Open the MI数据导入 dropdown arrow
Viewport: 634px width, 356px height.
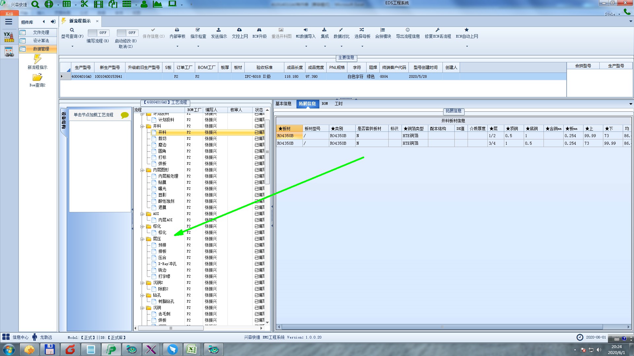tap(306, 46)
